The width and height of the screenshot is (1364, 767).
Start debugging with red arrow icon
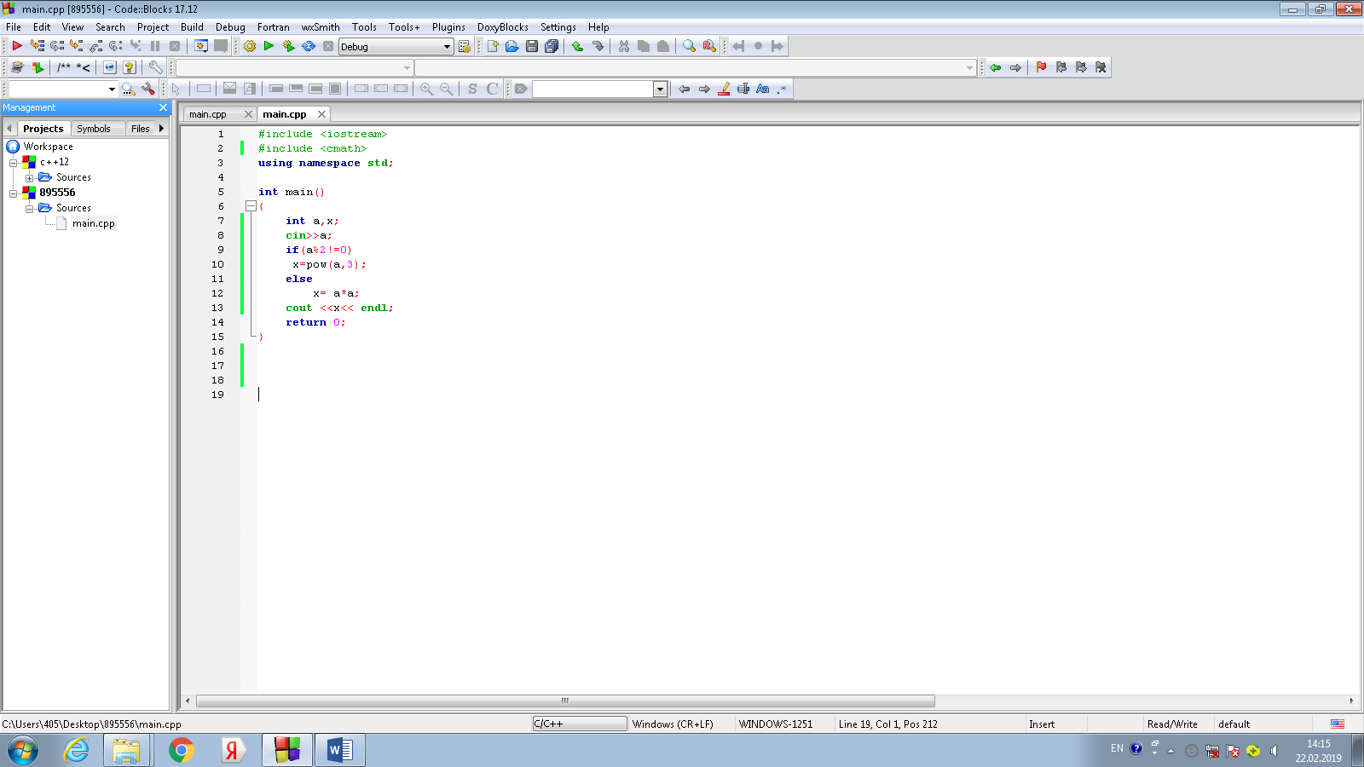[x=16, y=46]
